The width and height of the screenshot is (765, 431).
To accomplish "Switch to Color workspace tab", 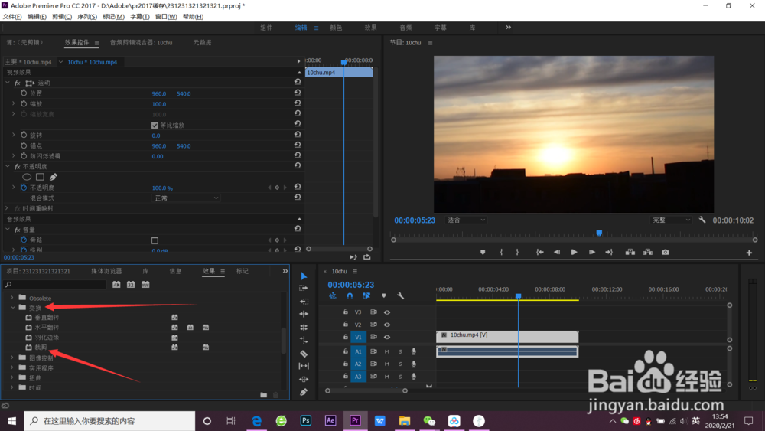I will (336, 28).
